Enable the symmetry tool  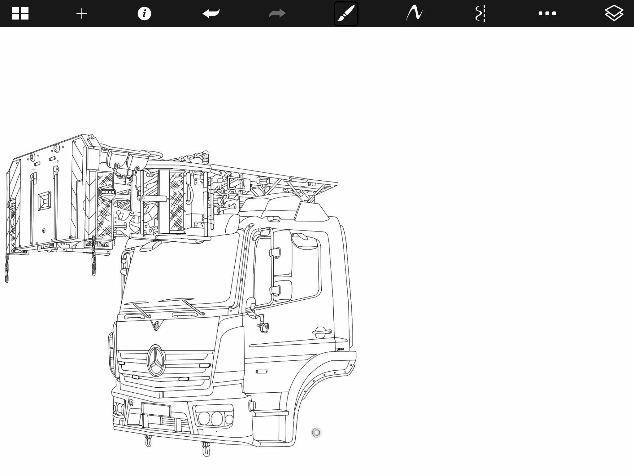point(480,14)
